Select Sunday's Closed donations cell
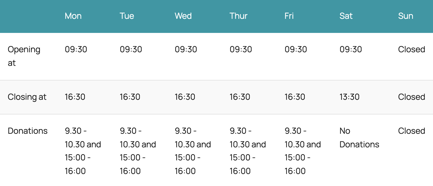 tap(412, 131)
